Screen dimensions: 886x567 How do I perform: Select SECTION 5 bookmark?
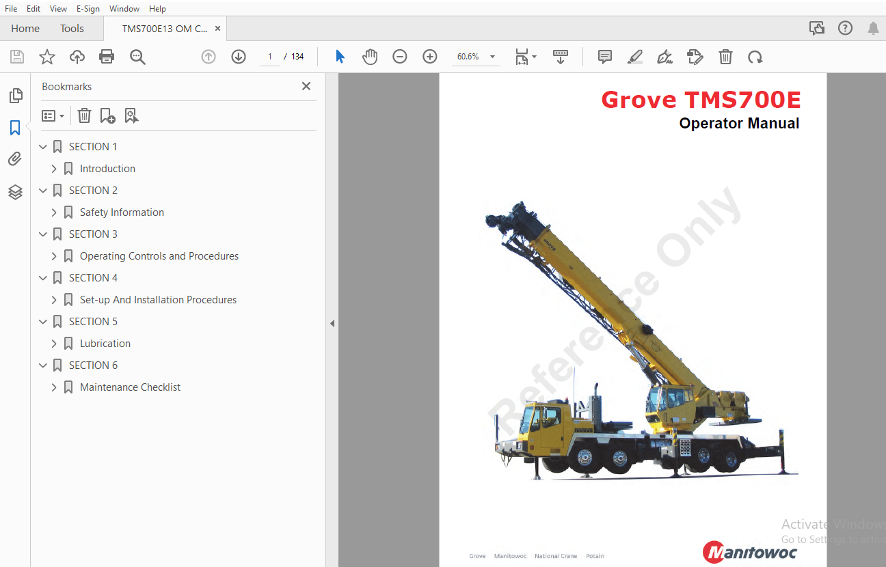(93, 322)
